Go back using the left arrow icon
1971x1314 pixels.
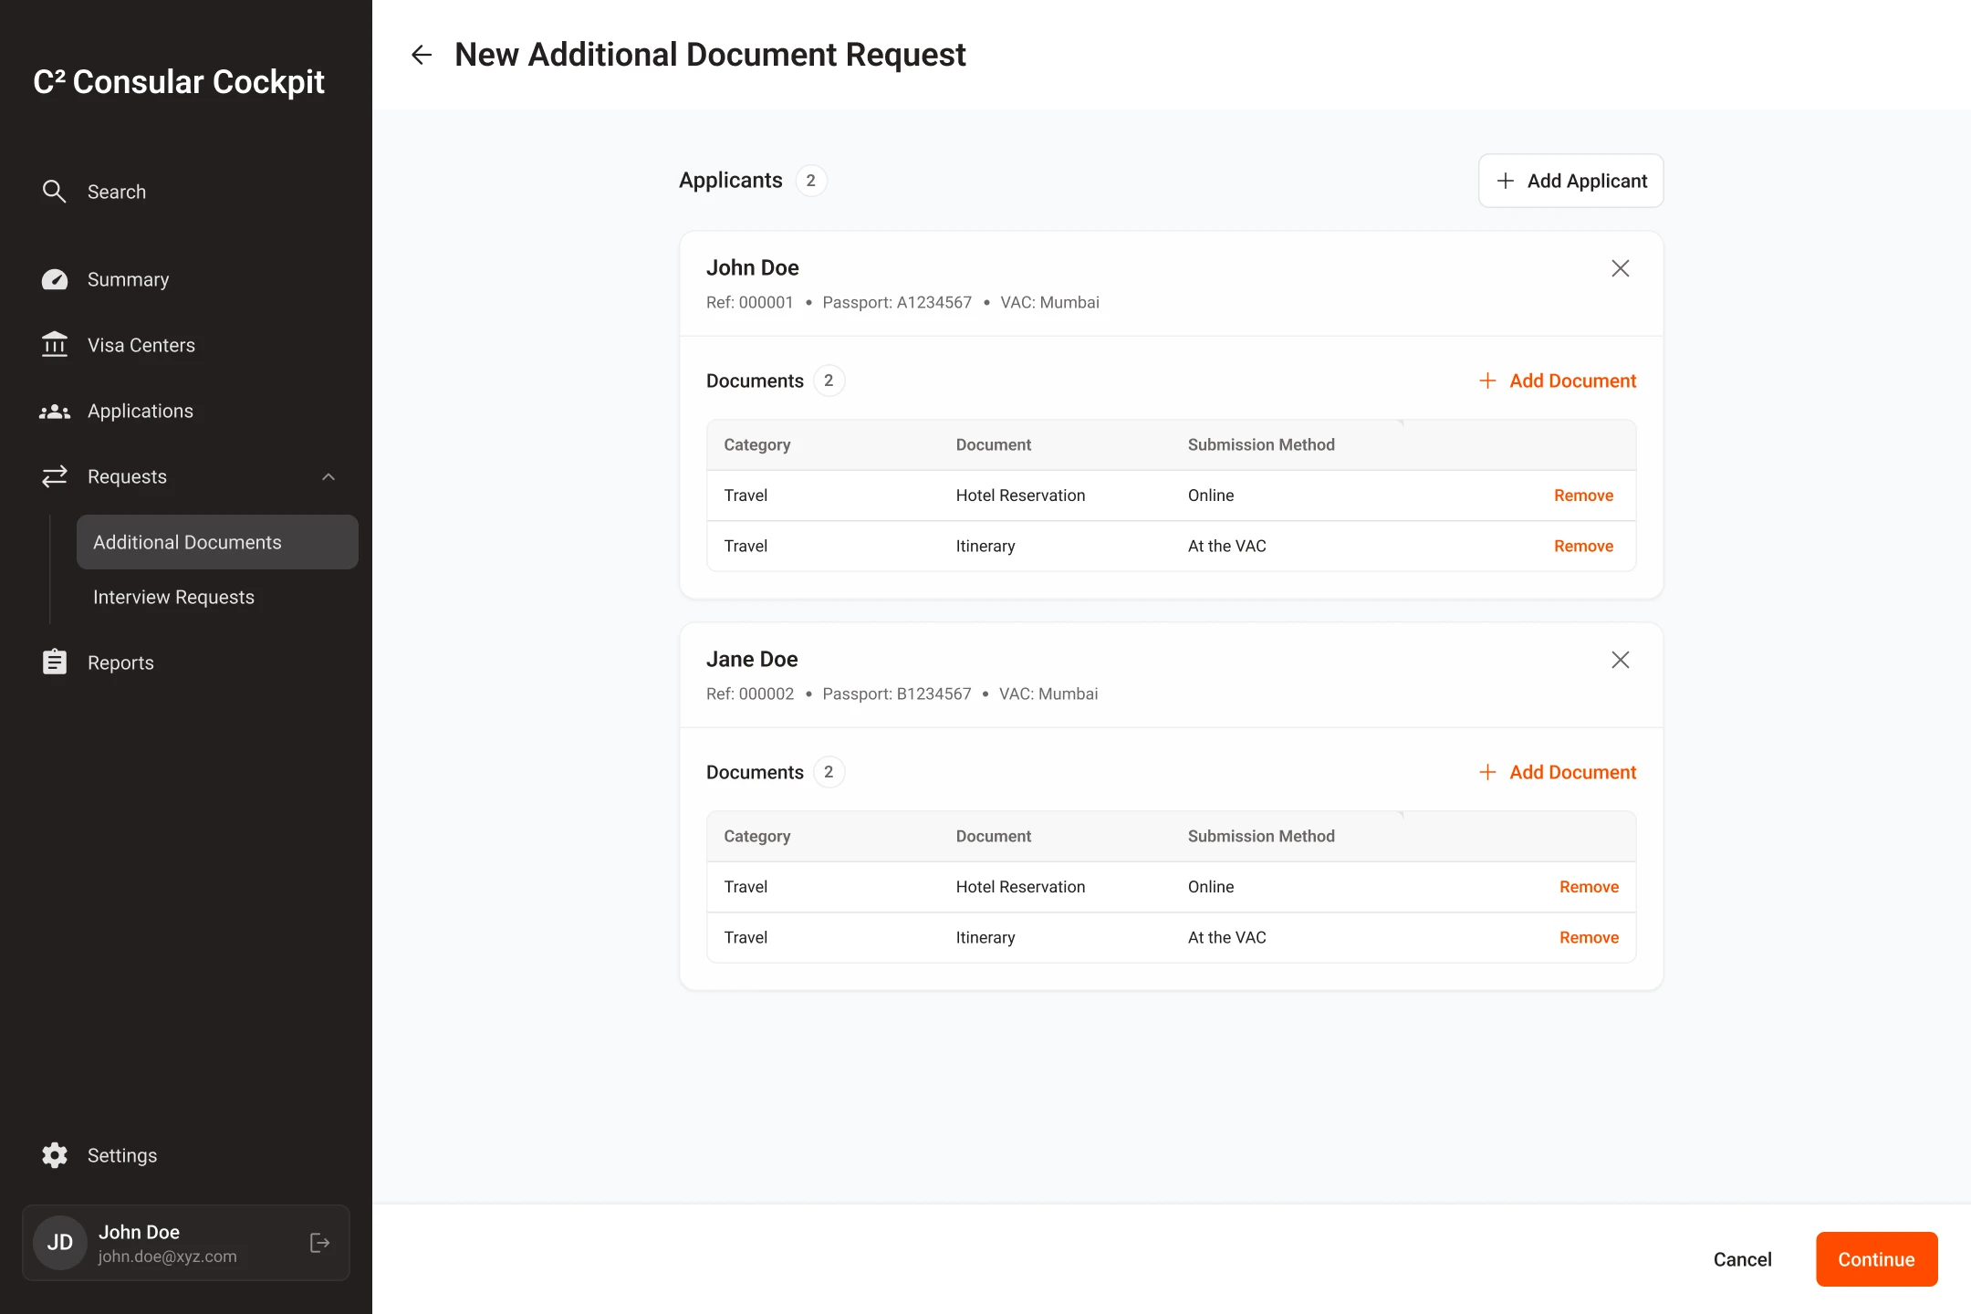(x=421, y=55)
